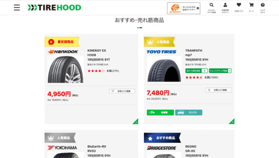Open Hankook tire product image
279x158 pixels.
click(x=66, y=69)
